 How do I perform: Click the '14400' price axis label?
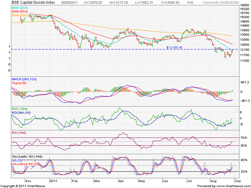pyautogui.click(x=245, y=25)
